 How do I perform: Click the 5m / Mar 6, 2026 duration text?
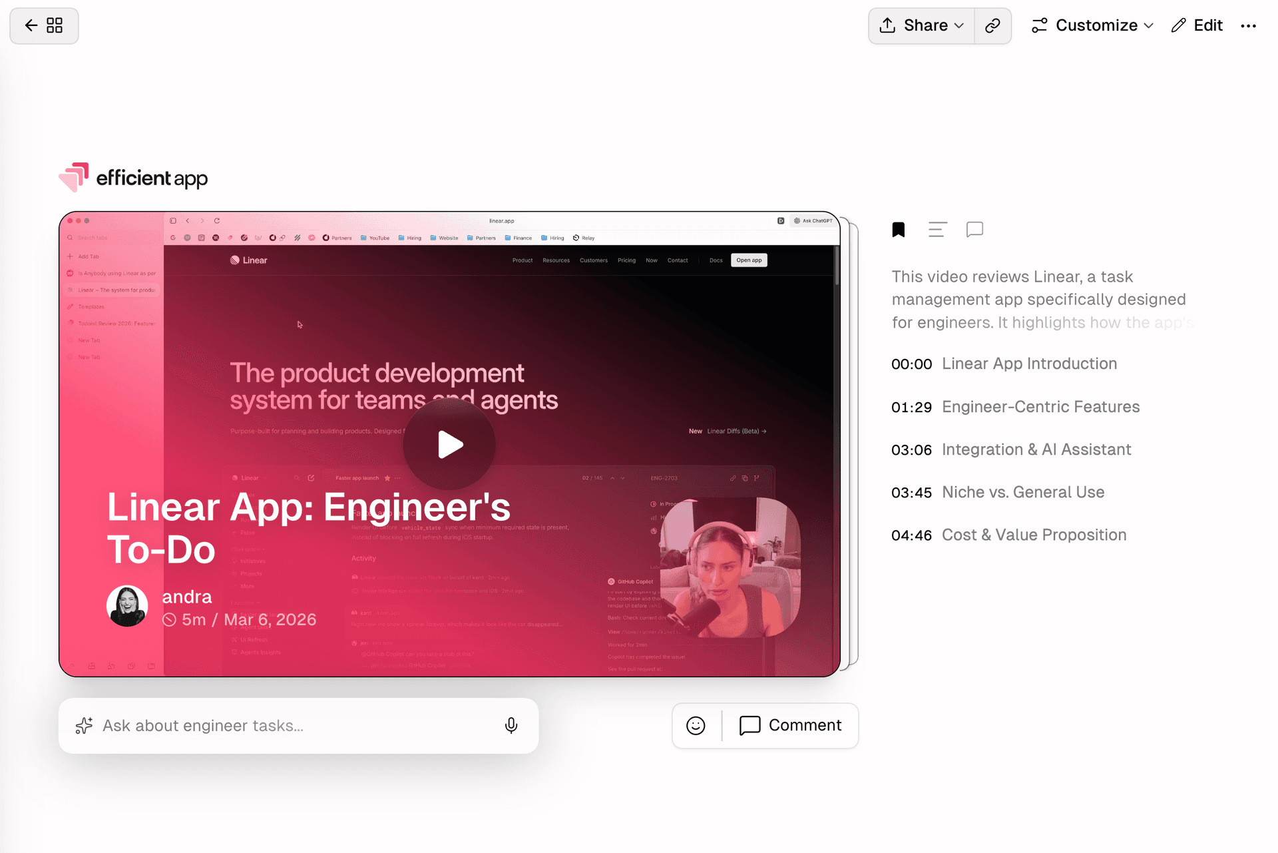pyautogui.click(x=240, y=620)
